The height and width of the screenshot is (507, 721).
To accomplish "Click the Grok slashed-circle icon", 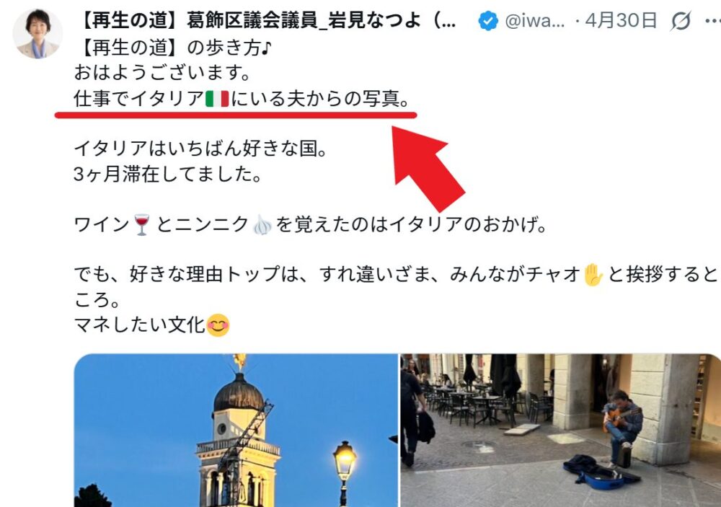I will (x=681, y=21).
